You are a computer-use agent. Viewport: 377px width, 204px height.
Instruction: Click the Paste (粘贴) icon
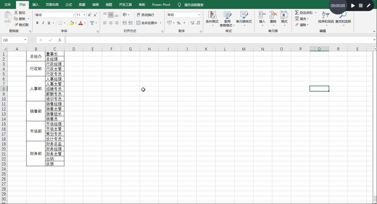tap(8, 15)
